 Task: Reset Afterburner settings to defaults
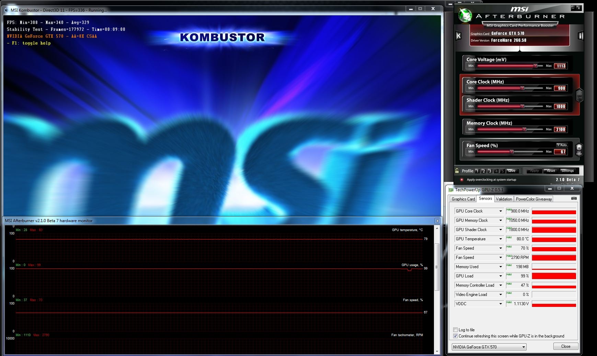coord(551,171)
